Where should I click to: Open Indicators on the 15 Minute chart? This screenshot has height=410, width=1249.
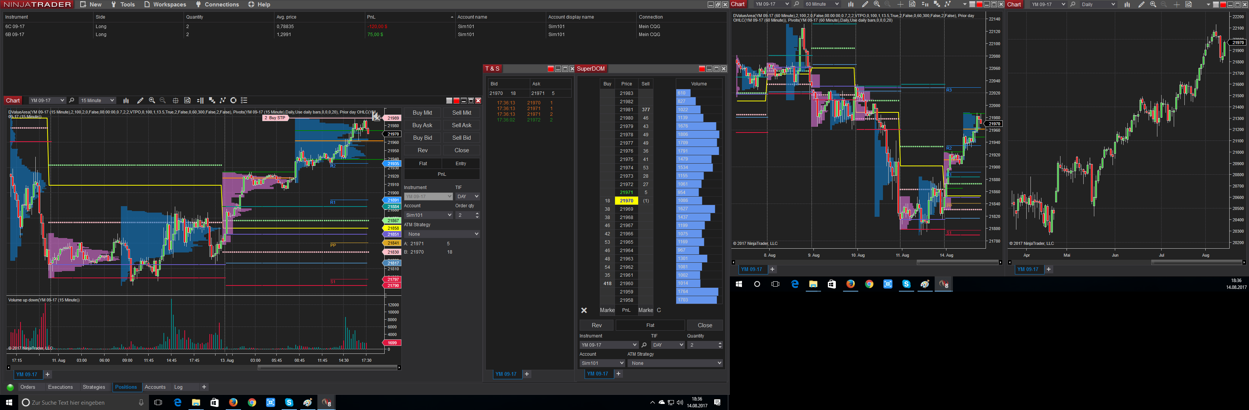click(223, 101)
